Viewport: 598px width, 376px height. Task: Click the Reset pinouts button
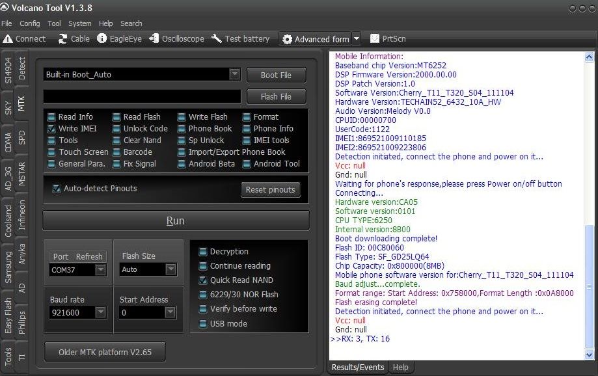coord(270,190)
